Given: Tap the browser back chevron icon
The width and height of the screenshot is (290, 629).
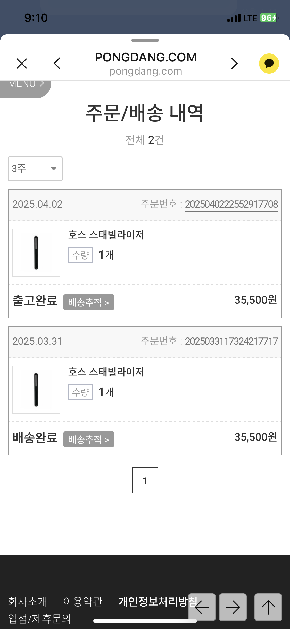Looking at the screenshot, I should pos(57,64).
